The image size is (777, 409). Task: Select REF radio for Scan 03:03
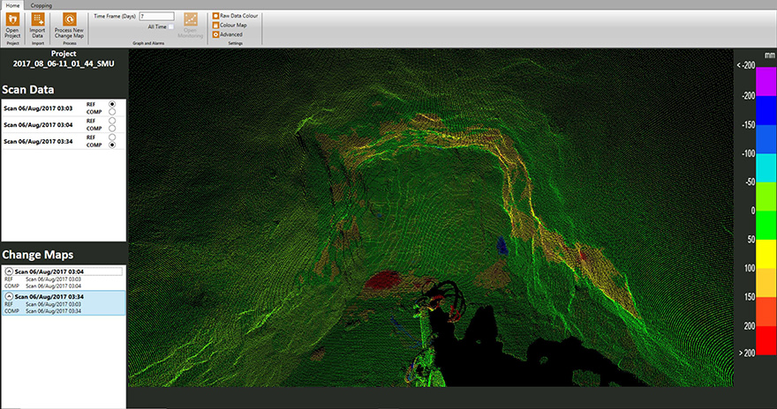pos(112,104)
